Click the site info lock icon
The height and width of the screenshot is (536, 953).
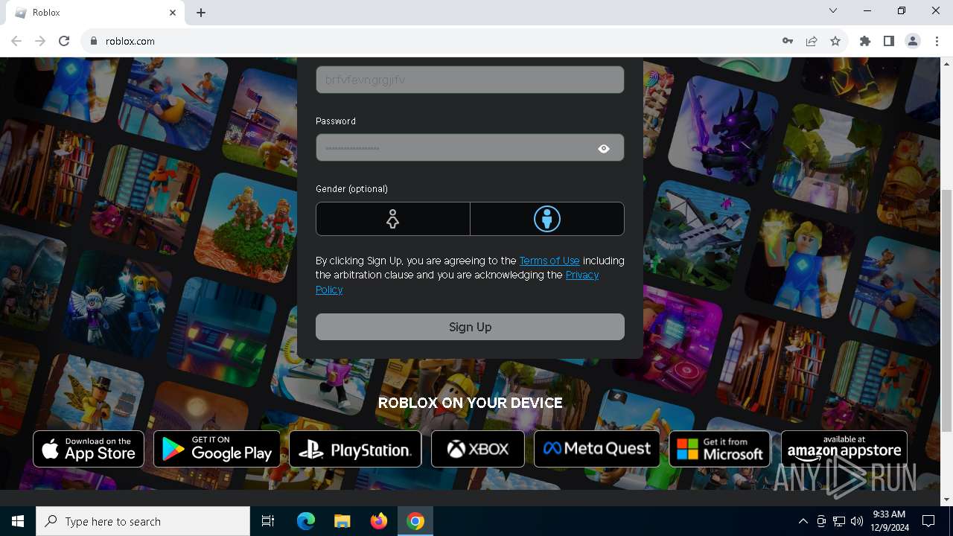(94, 41)
